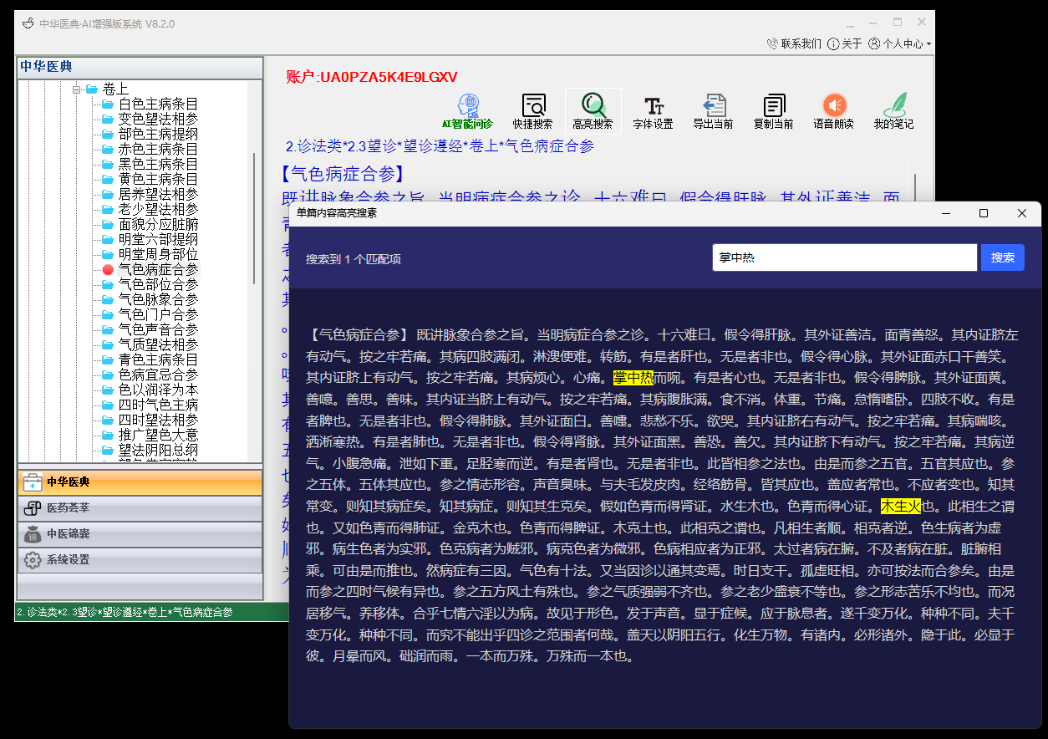
Task: Select 面貌分应脏腑 in the tree
Action: pos(158,224)
